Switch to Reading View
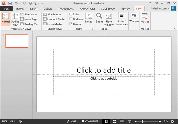 (30, 24)
